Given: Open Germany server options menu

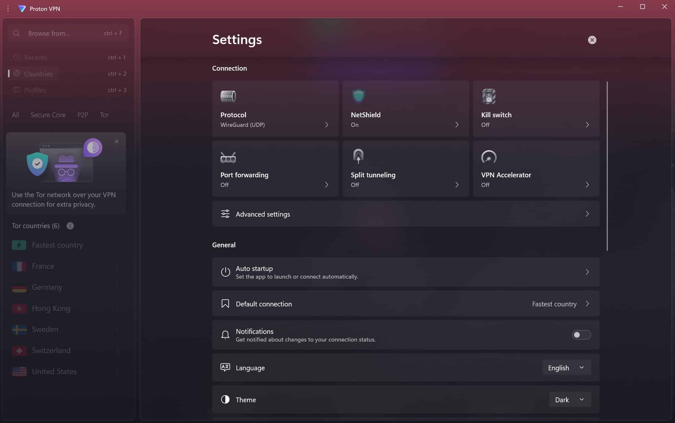Looking at the screenshot, I should (x=117, y=287).
